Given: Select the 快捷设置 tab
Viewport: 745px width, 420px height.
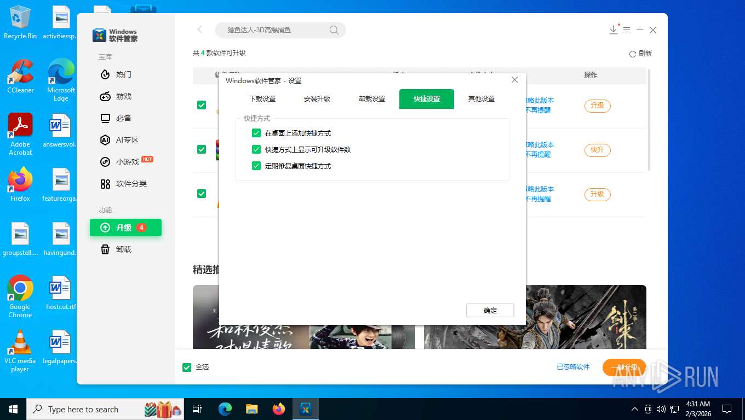Looking at the screenshot, I should (427, 99).
